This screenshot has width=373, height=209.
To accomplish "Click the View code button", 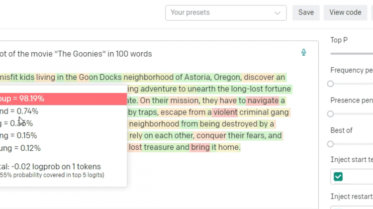I will pyautogui.click(x=345, y=12).
